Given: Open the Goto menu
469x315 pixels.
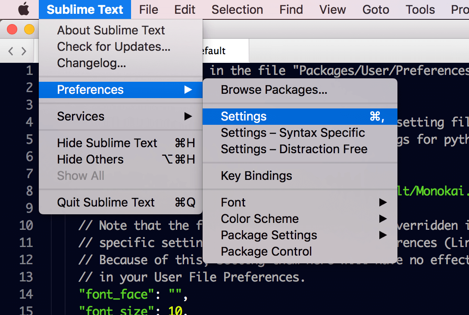Looking at the screenshot, I should [x=376, y=9].
